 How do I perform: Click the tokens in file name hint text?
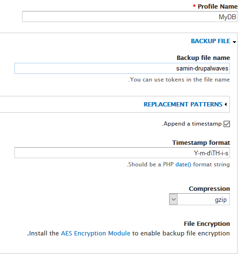179,80
